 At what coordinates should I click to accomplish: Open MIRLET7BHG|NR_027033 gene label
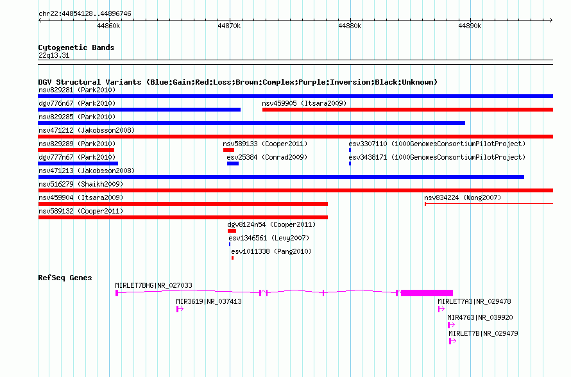point(154,285)
